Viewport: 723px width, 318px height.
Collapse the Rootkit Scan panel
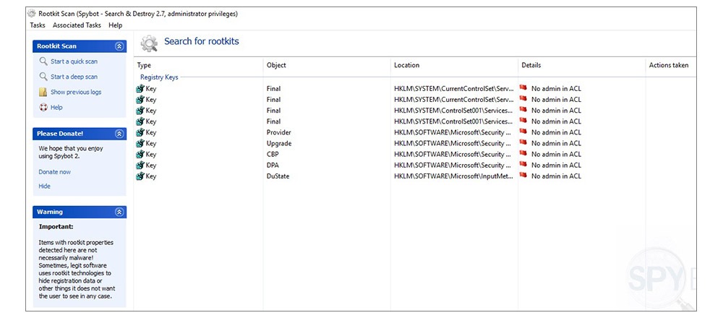[119, 46]
